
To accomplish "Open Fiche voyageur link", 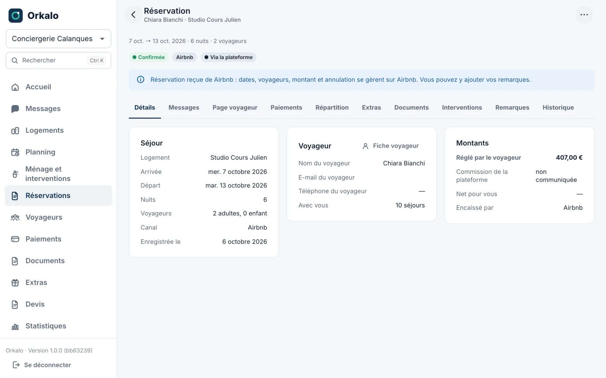I will (x=390, y=146).
